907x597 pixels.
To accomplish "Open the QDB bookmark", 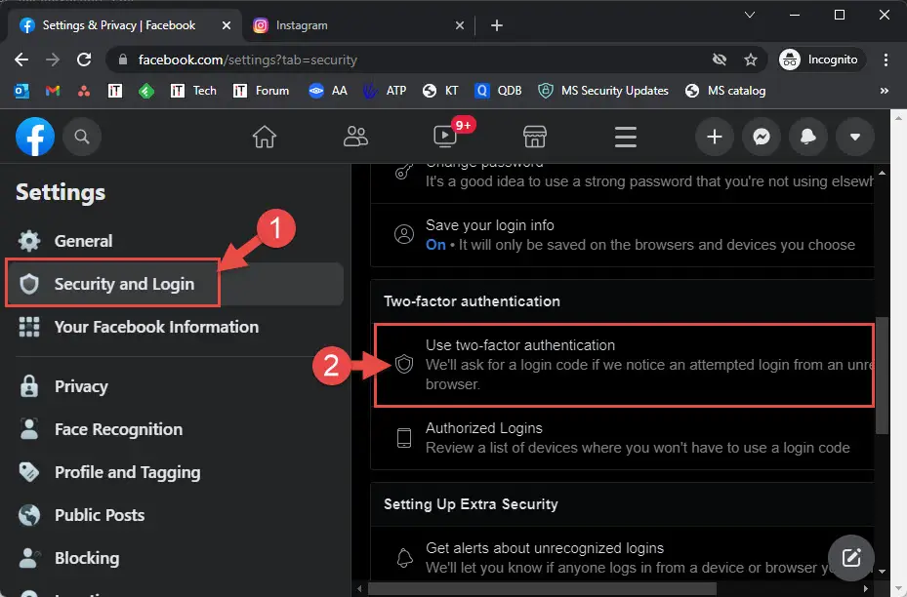I will [x=498, y=91].
